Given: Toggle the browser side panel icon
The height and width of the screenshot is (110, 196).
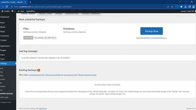Looking at the screenshot, I should pyautogui.click(x=190, y=7).
